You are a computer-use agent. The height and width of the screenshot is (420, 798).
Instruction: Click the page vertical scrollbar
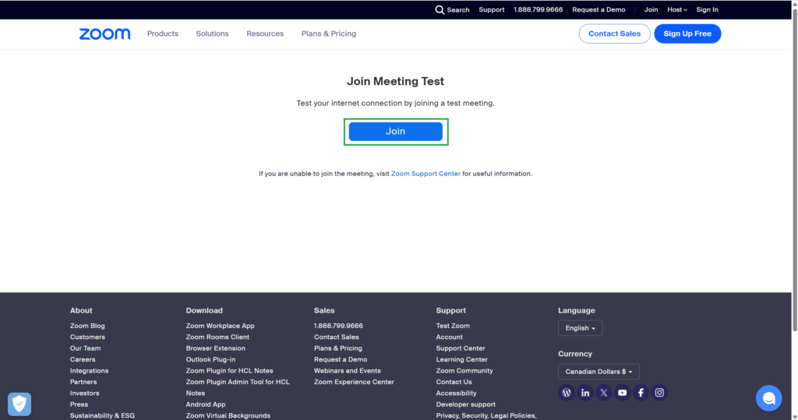click(795, 168)
